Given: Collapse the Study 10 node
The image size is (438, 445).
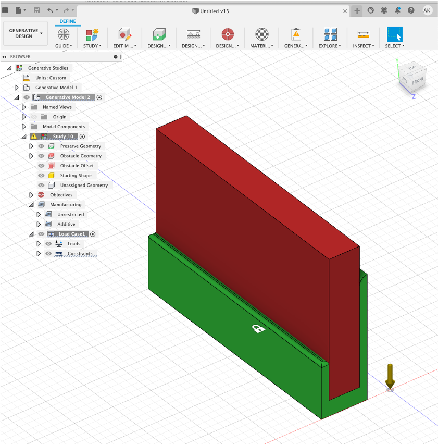Looking at the screenshot, I should tap(24, 137).
